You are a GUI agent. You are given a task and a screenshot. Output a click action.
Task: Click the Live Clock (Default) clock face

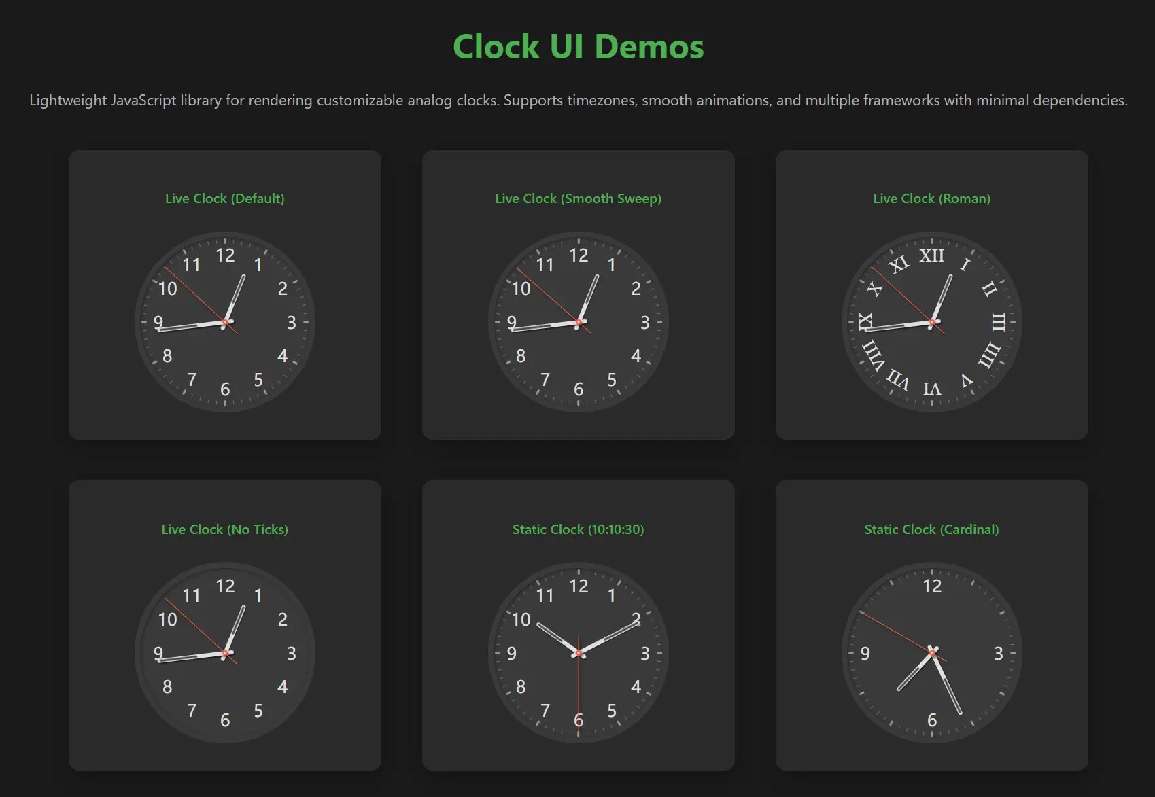click(224, 323)
